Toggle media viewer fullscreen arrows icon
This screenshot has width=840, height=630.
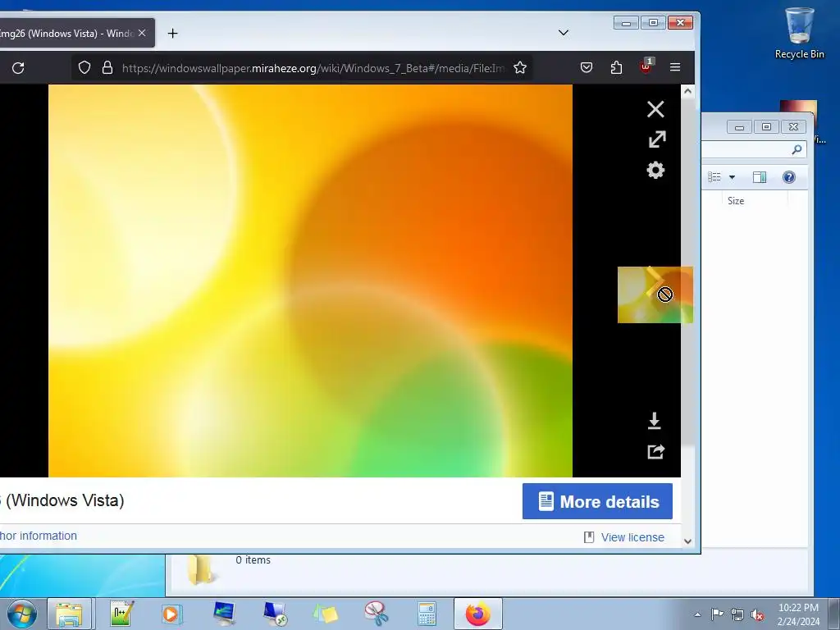tap(657, 139)
